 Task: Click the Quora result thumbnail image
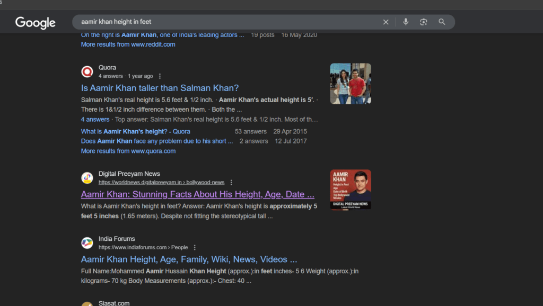pyautogui.click(x=351, y=84)
